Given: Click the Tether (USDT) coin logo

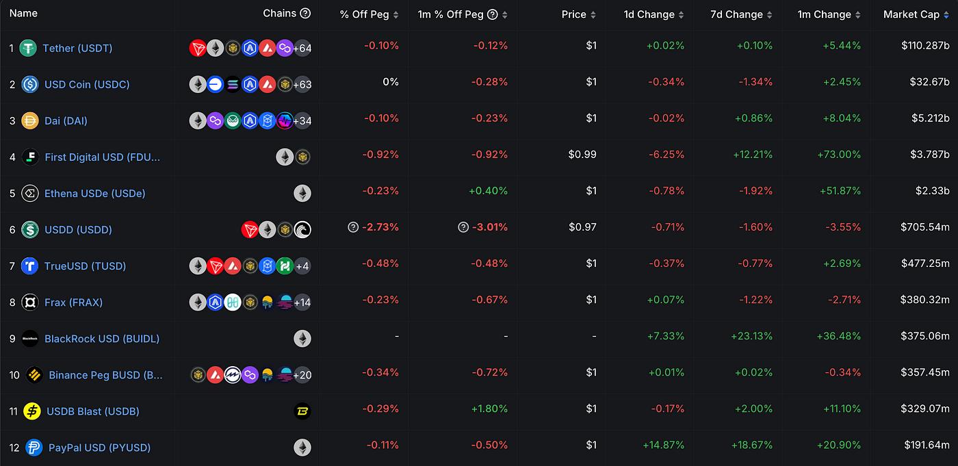Looking at the screenshot, I should (x=28, y=48).
